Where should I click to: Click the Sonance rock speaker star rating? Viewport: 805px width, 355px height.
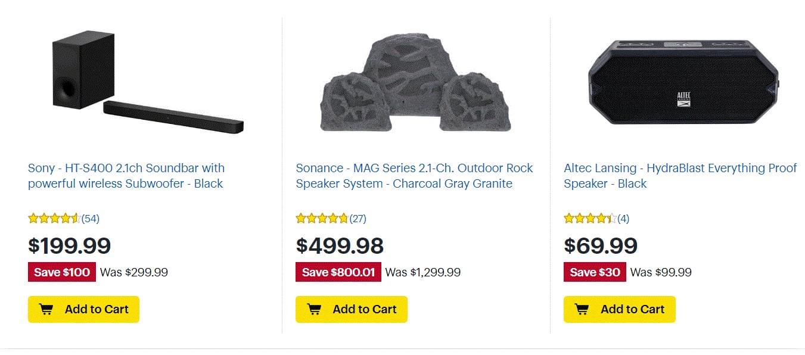coord(322,219)
